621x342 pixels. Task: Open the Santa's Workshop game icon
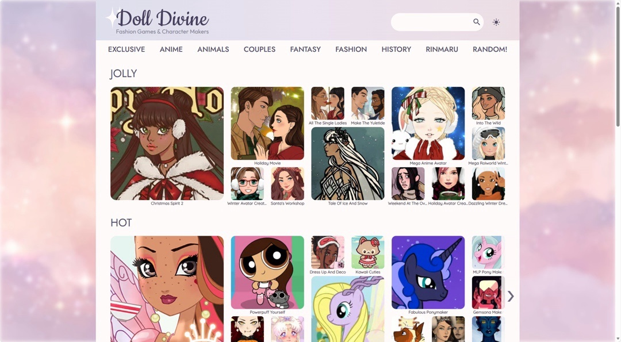point(287,184)
